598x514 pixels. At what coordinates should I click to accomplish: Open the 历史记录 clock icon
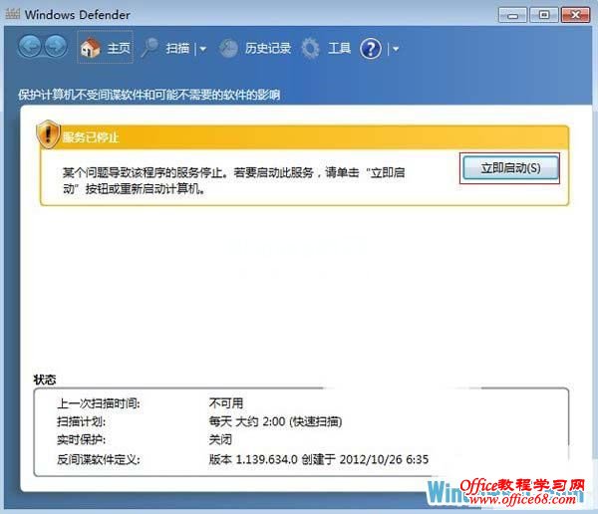229,49
